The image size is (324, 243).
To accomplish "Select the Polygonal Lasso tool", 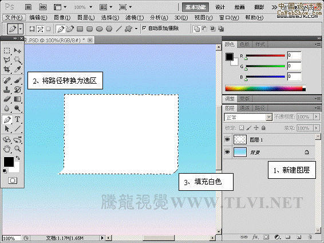I will pyautogui.click(x=7, y=60).
